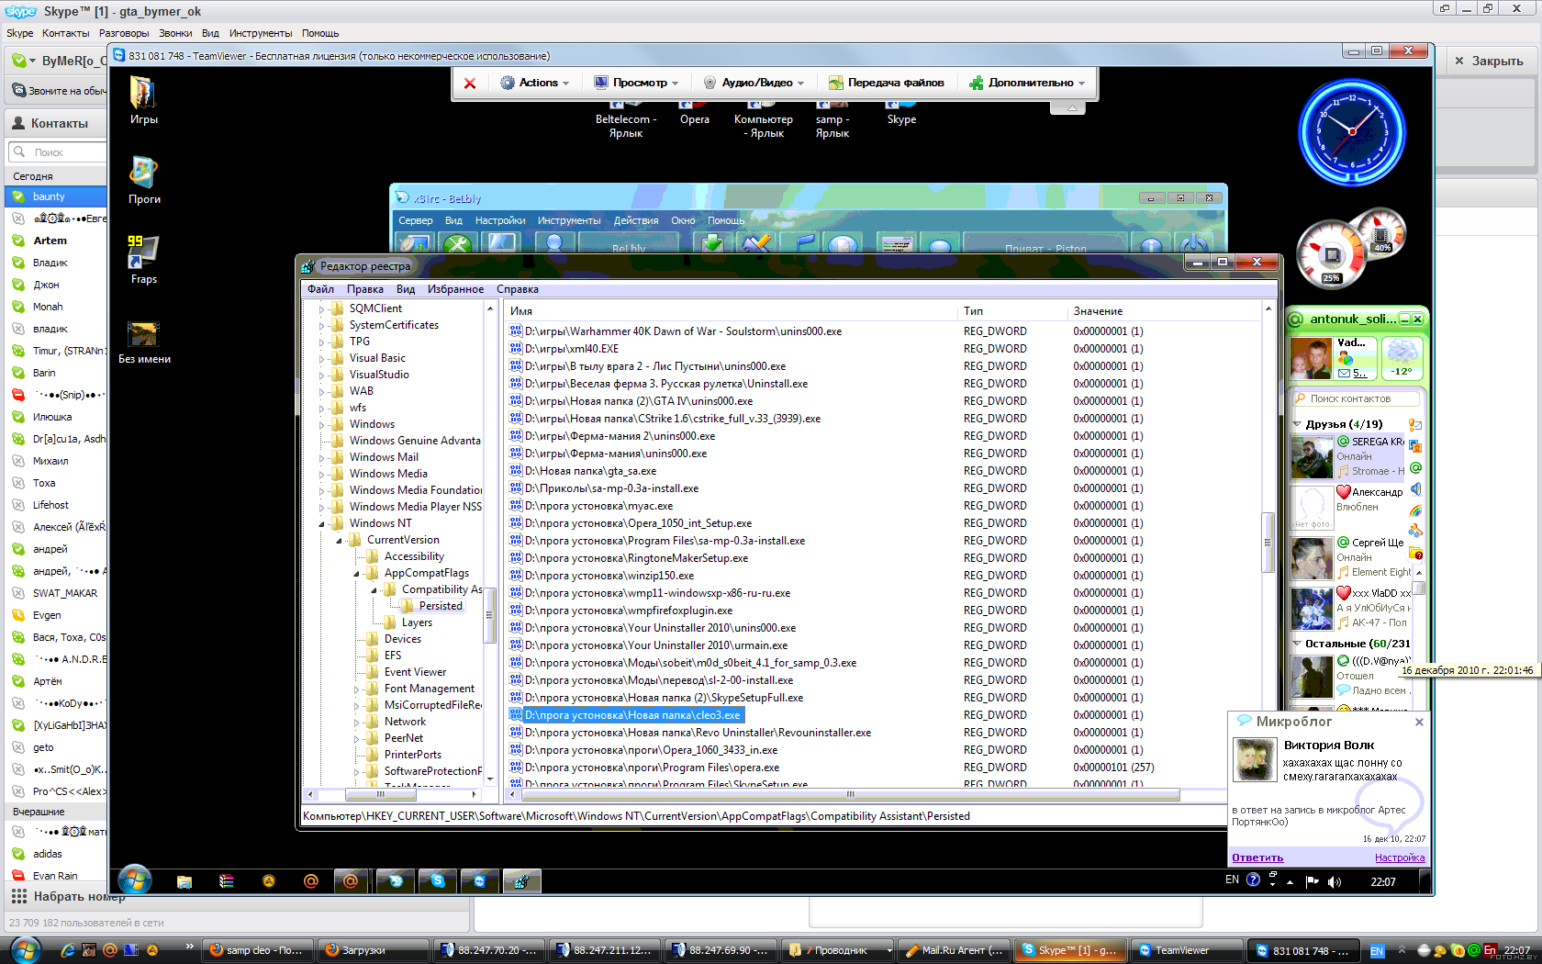
Task: Open the Звонки menu in Skype
Action: pyautogui.click(x=175, y=33)
